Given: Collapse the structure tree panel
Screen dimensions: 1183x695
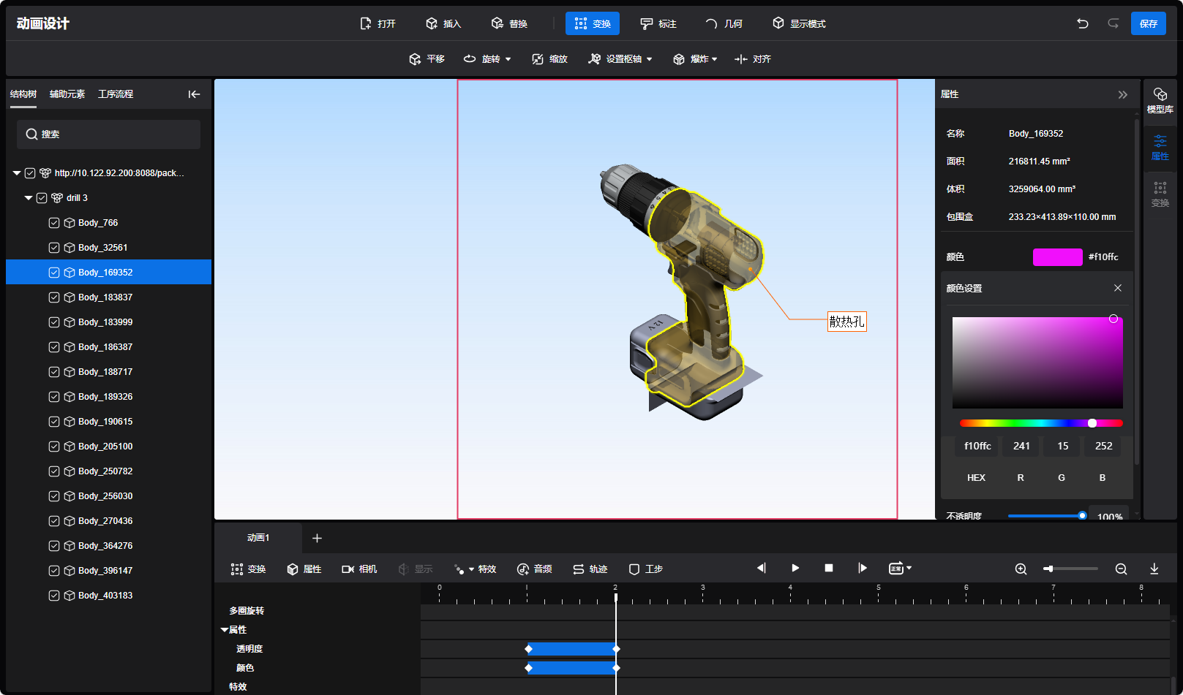Looking at the screenshot, I should 194,94.
